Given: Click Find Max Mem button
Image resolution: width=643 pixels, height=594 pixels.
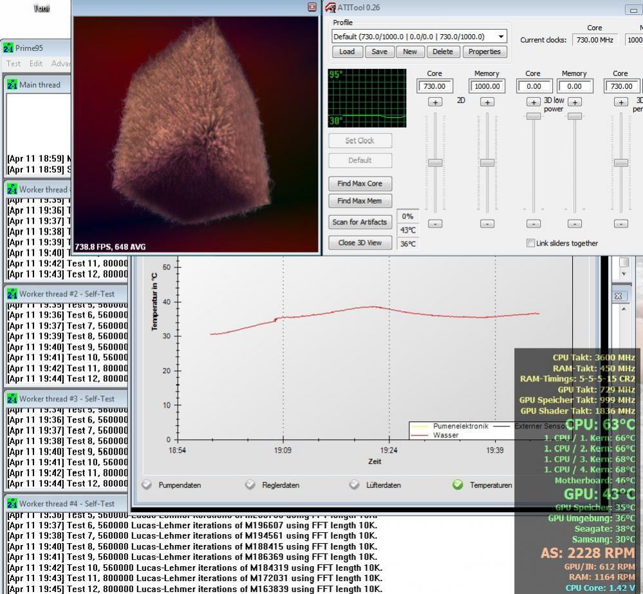Looking at the screenshot, I should tap(360, 201).
